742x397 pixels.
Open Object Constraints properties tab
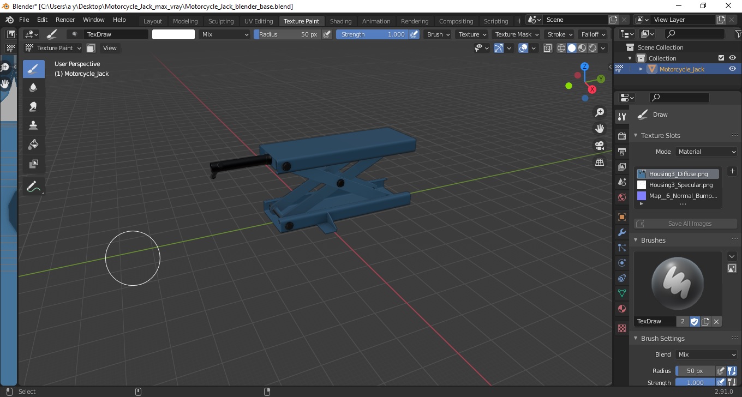pyautogui.click(x=621, y=278)
